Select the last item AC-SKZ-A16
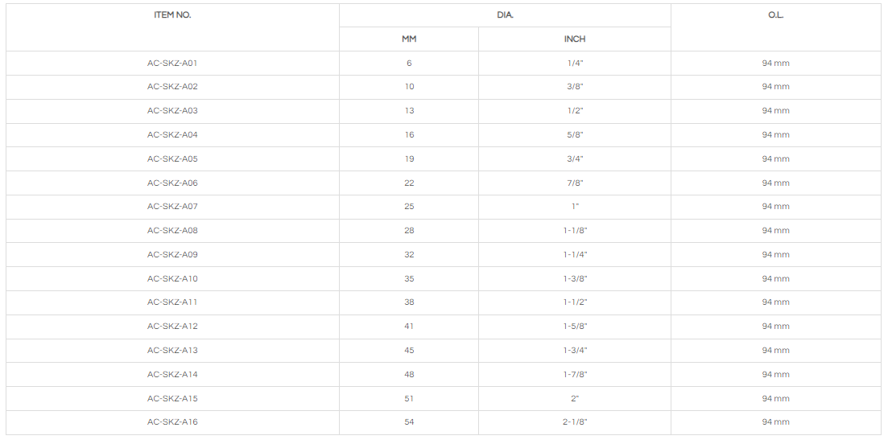This screenshot has height=444, width=888. tap(172, 422)
